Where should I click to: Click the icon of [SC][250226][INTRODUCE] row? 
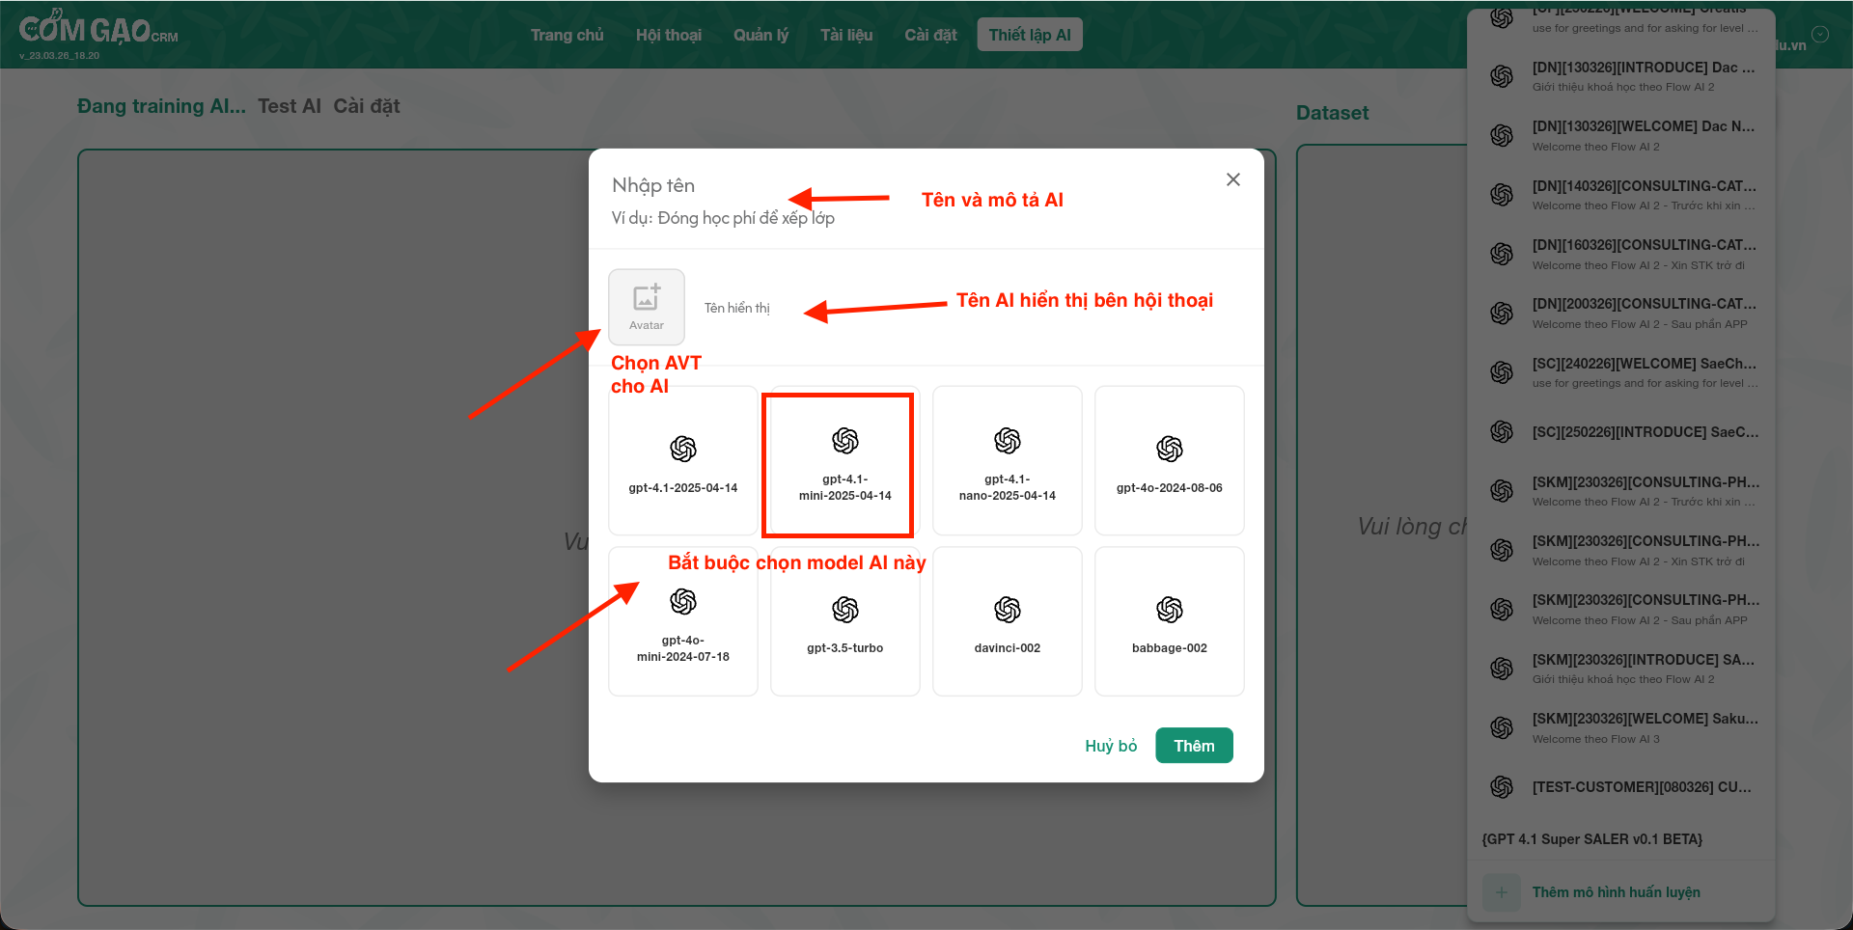point(1502,432)
